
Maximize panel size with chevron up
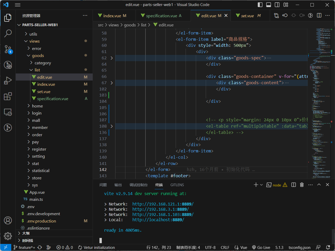[x=319, y=185]
